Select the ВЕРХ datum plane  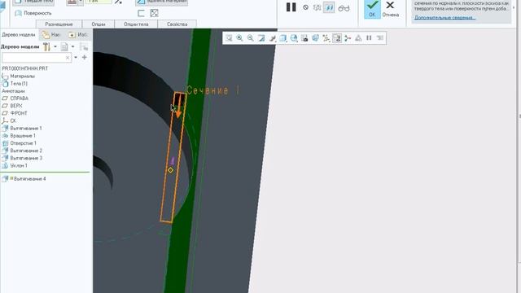pyautogui.click(x=12, y=106)
